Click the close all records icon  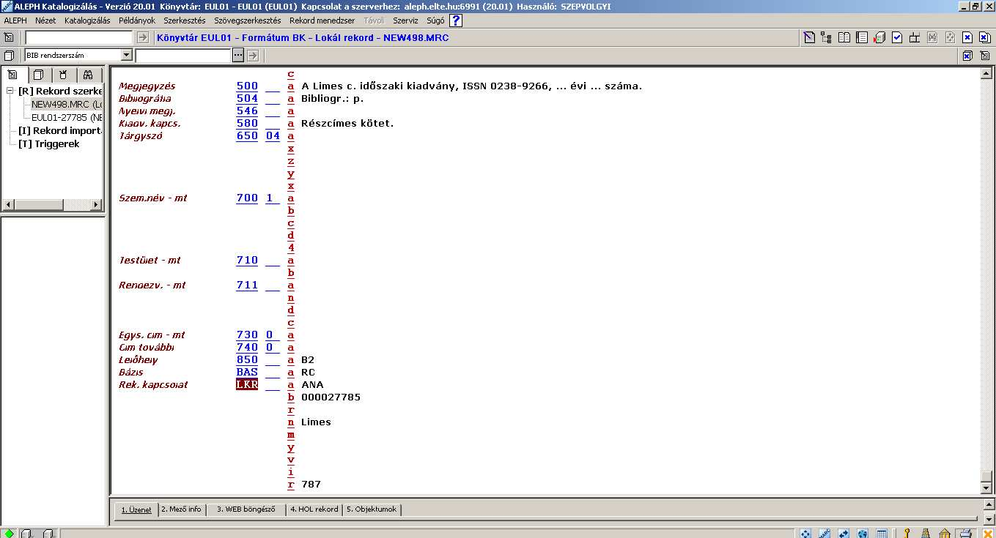[985, 37]
